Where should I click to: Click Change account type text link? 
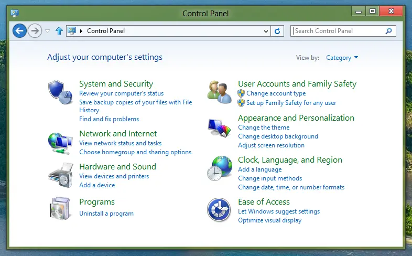(276, 93)
